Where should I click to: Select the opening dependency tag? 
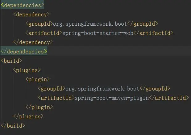[31, 15]
